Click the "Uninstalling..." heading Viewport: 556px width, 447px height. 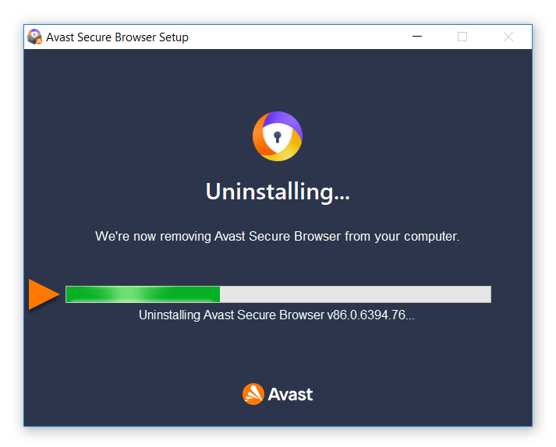click(x=278, y=192)
